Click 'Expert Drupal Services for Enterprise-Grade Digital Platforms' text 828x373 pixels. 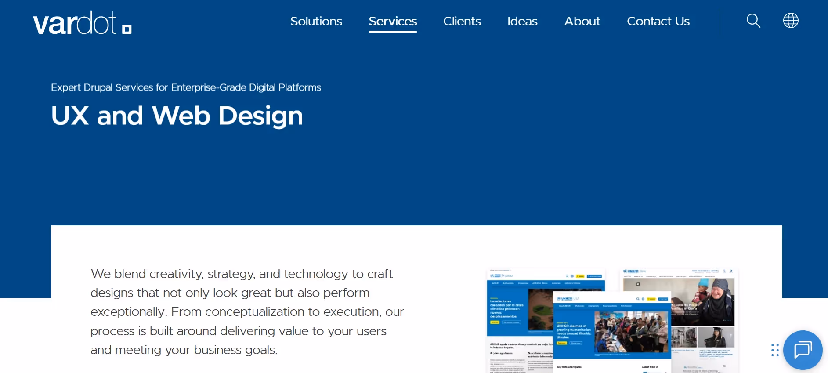pos(186,87)
